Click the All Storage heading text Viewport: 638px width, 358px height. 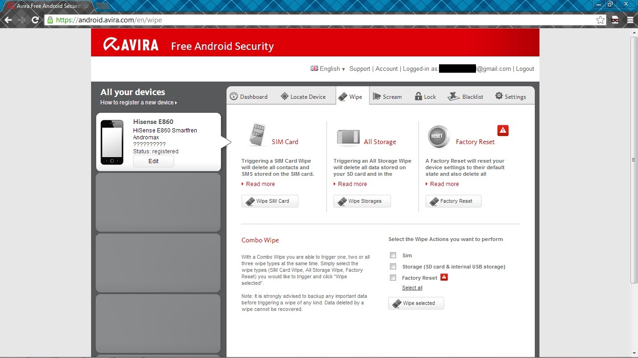(380, 142)
